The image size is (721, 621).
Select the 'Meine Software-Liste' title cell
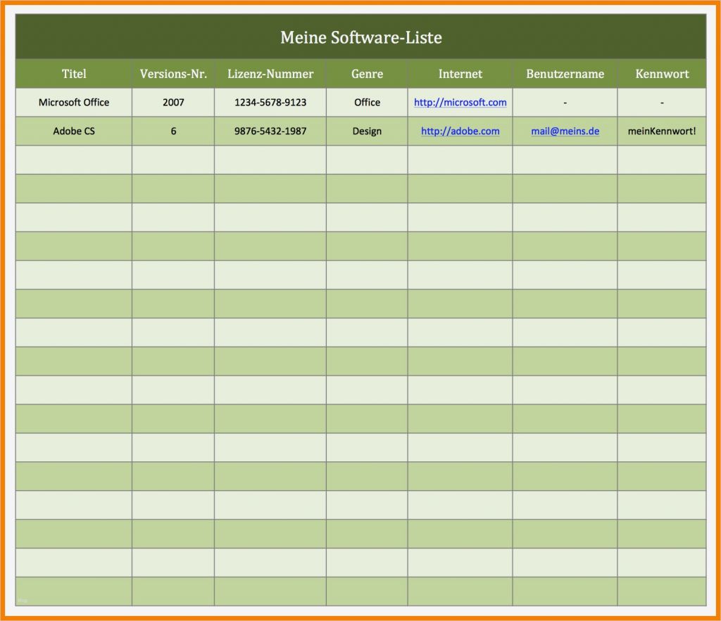(x=360, y=37)
